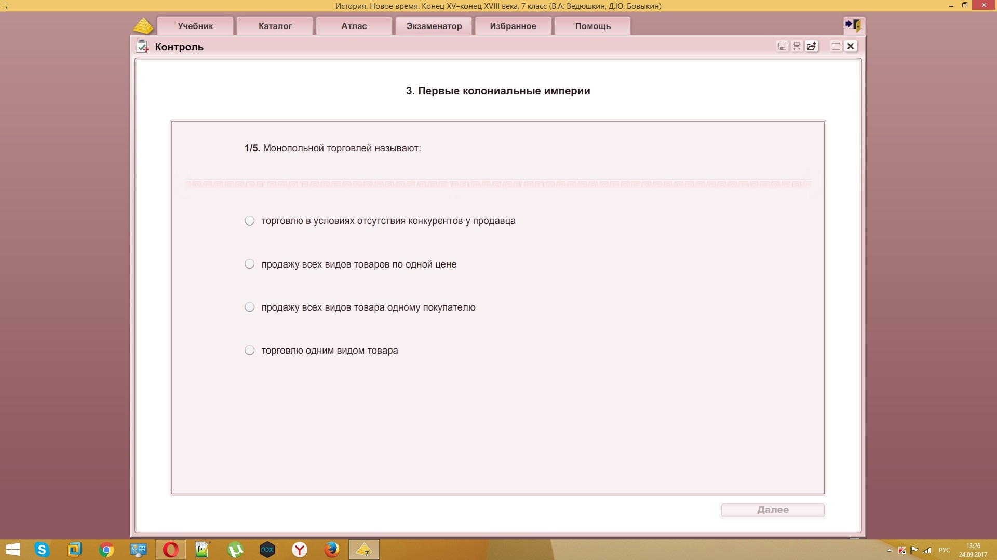Click the print icon in Контроль header

797,46
